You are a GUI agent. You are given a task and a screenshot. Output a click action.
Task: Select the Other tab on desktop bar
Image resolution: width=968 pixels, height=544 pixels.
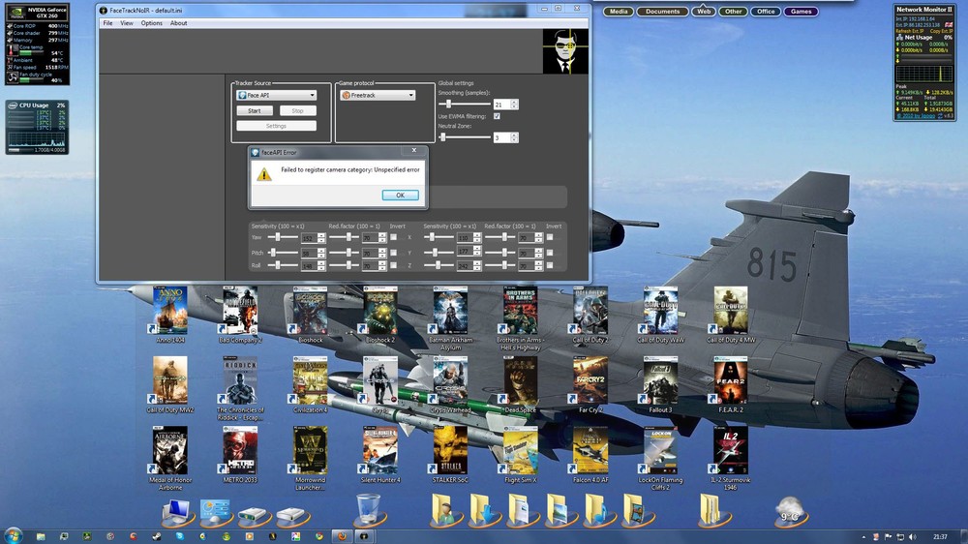tap(734, 11)
